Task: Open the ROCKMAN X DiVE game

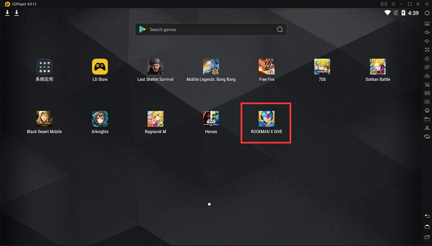Action: click(x=267, y=119)
